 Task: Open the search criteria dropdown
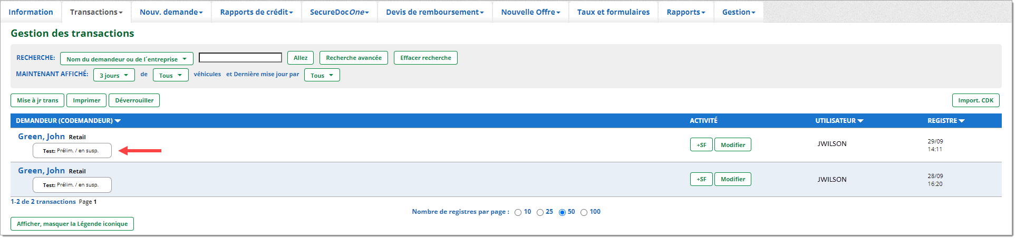click(x=127, y=59)
